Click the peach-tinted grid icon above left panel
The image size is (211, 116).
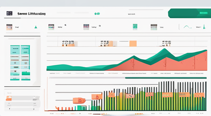tap(9, 27)
